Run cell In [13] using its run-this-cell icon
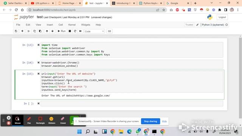Image resolution: width=242 pixels, height=136 pixels. [x=39, y=45]
